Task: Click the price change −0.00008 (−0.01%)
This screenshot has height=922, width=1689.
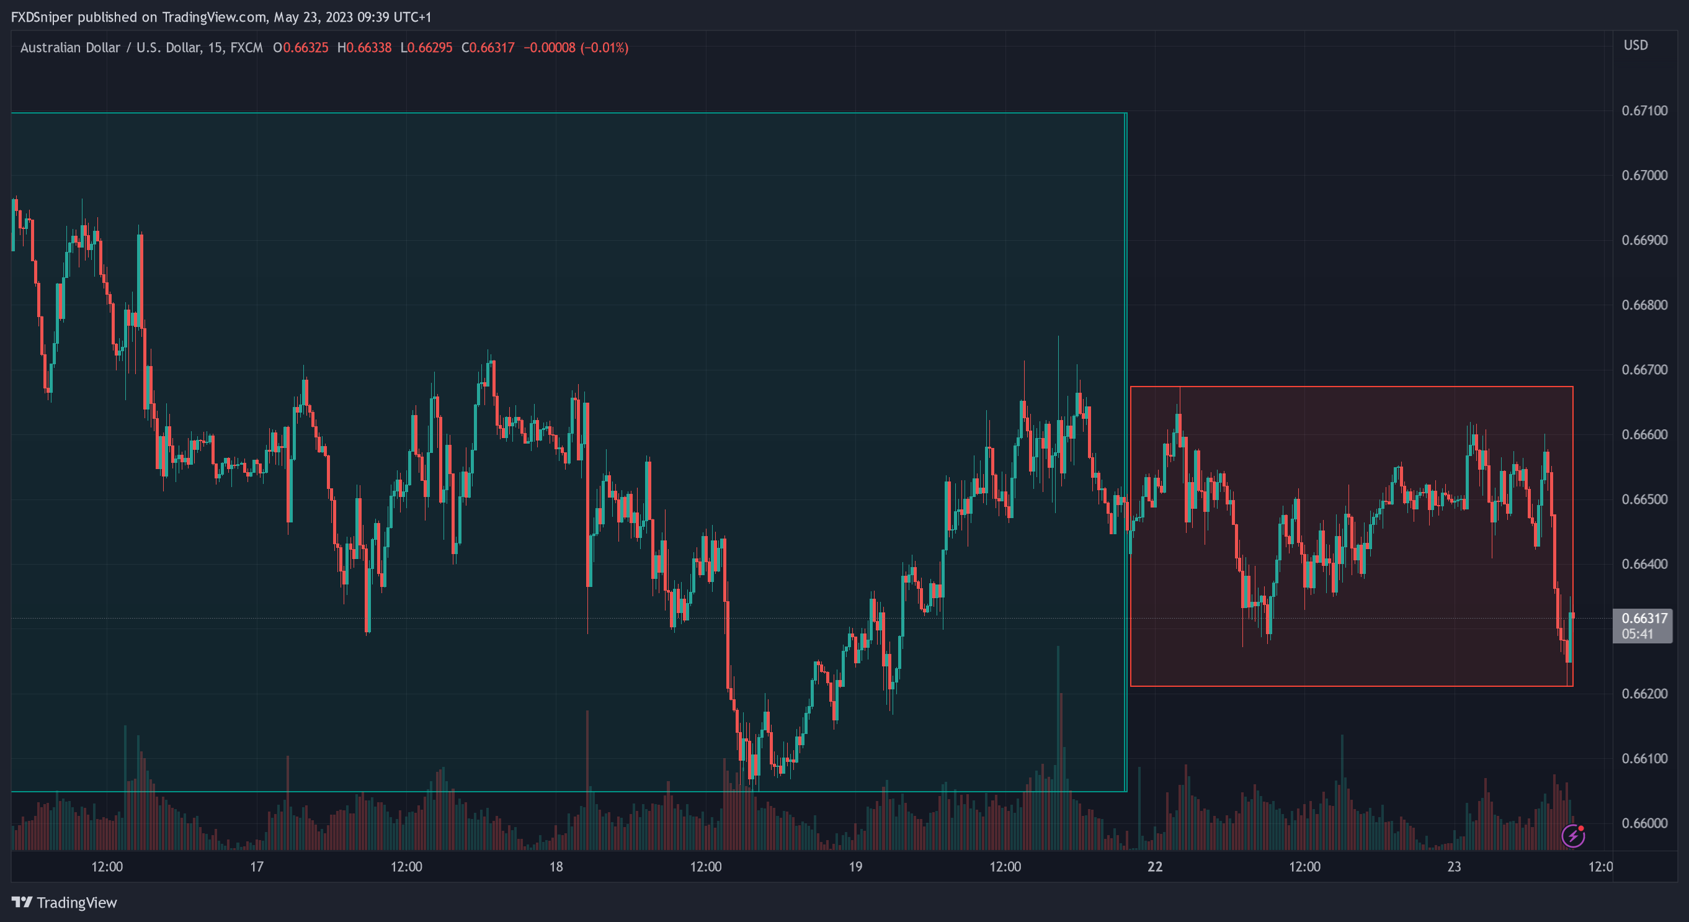Action: coord(576,48)
